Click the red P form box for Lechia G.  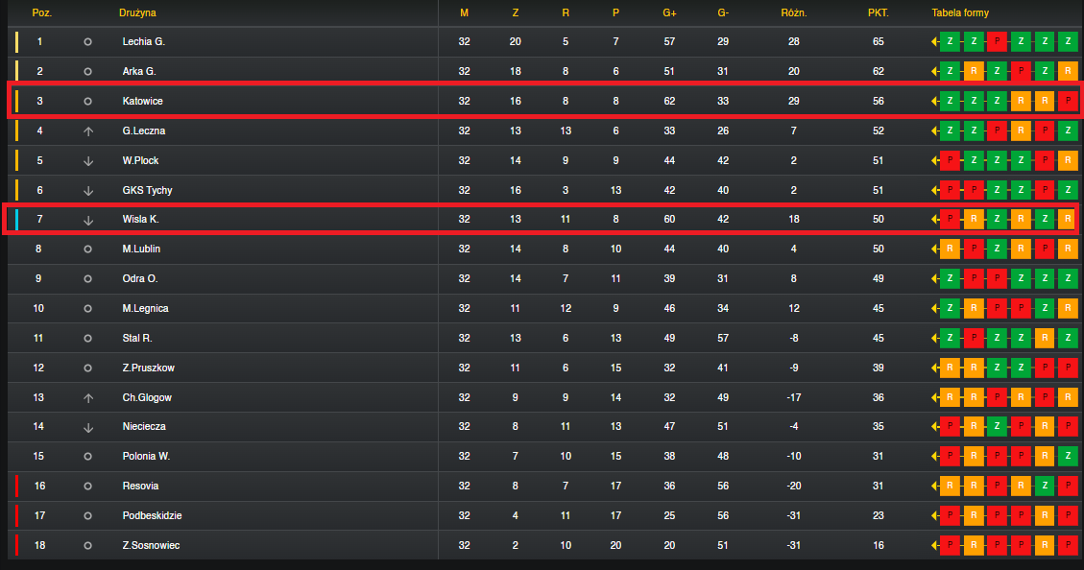(997, 41)
